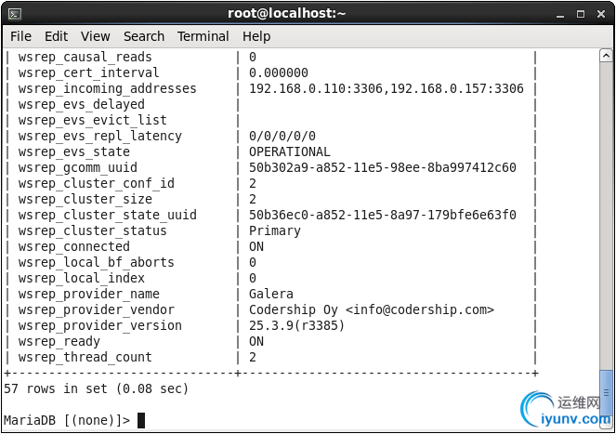Click the scrollbar up arrow

(x=606, y=56)
